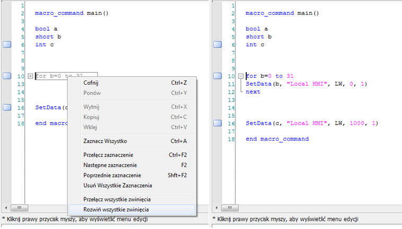Click 'for b=0 to 31' line right editor
This screenshot has height=229, width=402.
pos(270,76)
